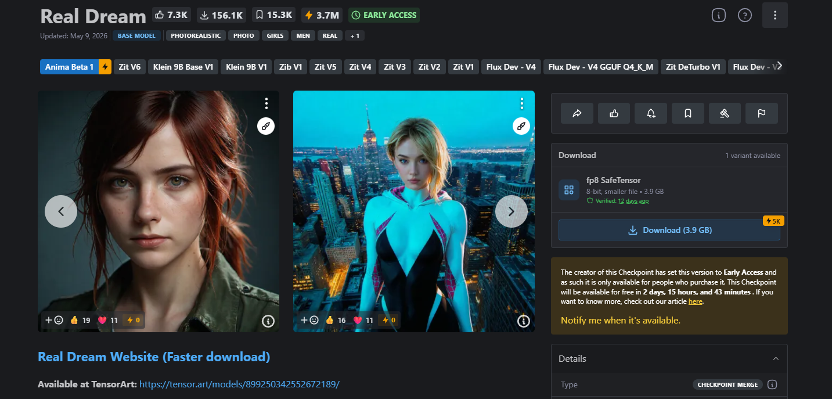Select the GIRLS tag
Image resolution: width=832 pixels, height=399 pixels.
pos(275,35)
